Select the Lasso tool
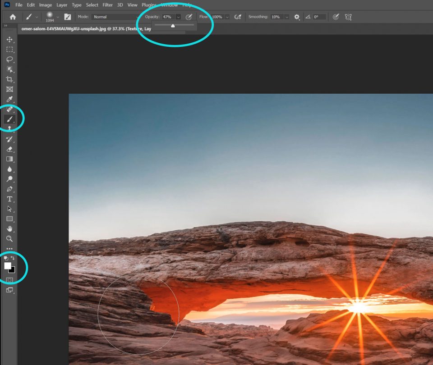Image resolution: width=433 pixels, height=365 pixels. pyautogui.click(x=9, y=59)
